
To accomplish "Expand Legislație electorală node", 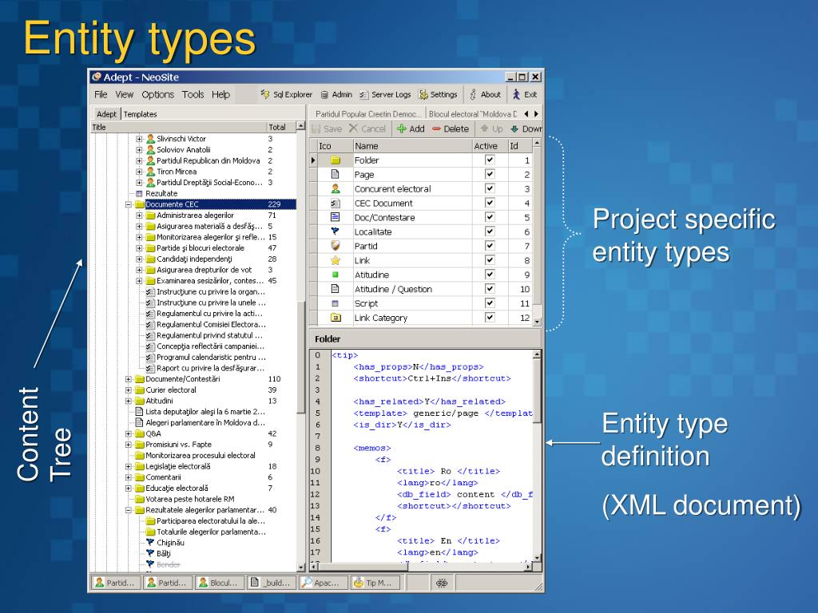I will pyautogui.click(x=129, y=466).
